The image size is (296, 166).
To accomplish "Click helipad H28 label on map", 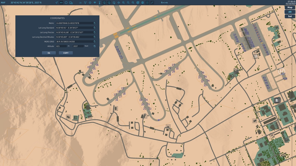I will point(285,79).
